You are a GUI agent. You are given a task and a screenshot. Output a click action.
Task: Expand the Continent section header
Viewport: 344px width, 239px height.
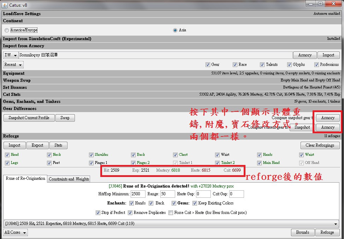[x=172, y=21]
